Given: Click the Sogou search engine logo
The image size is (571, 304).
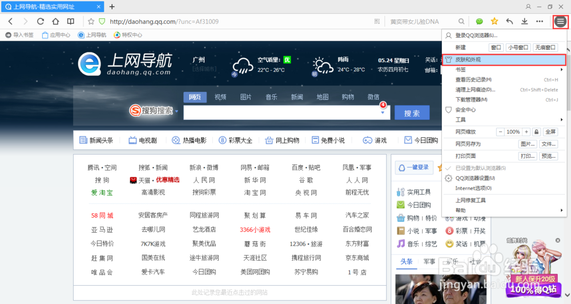Looking at the screenshot, I should (151, 110).
